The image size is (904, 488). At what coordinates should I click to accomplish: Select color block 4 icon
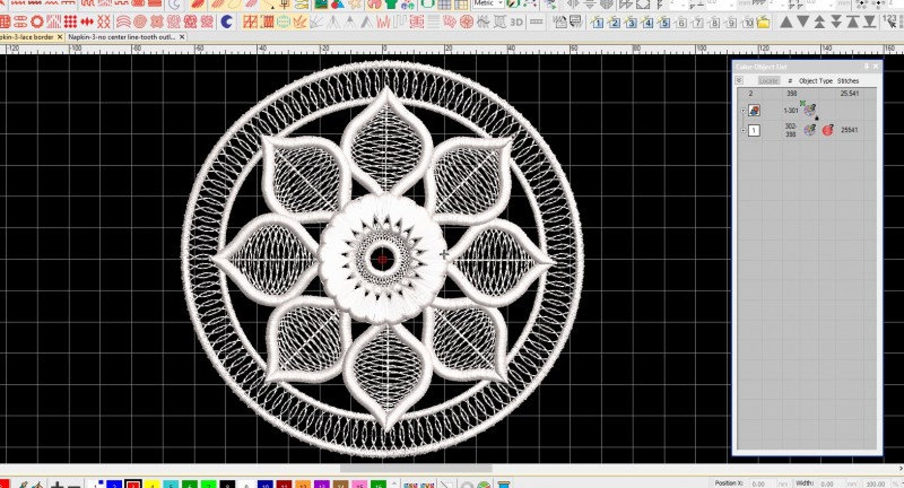pyautogui.click(x=647, y=23)
